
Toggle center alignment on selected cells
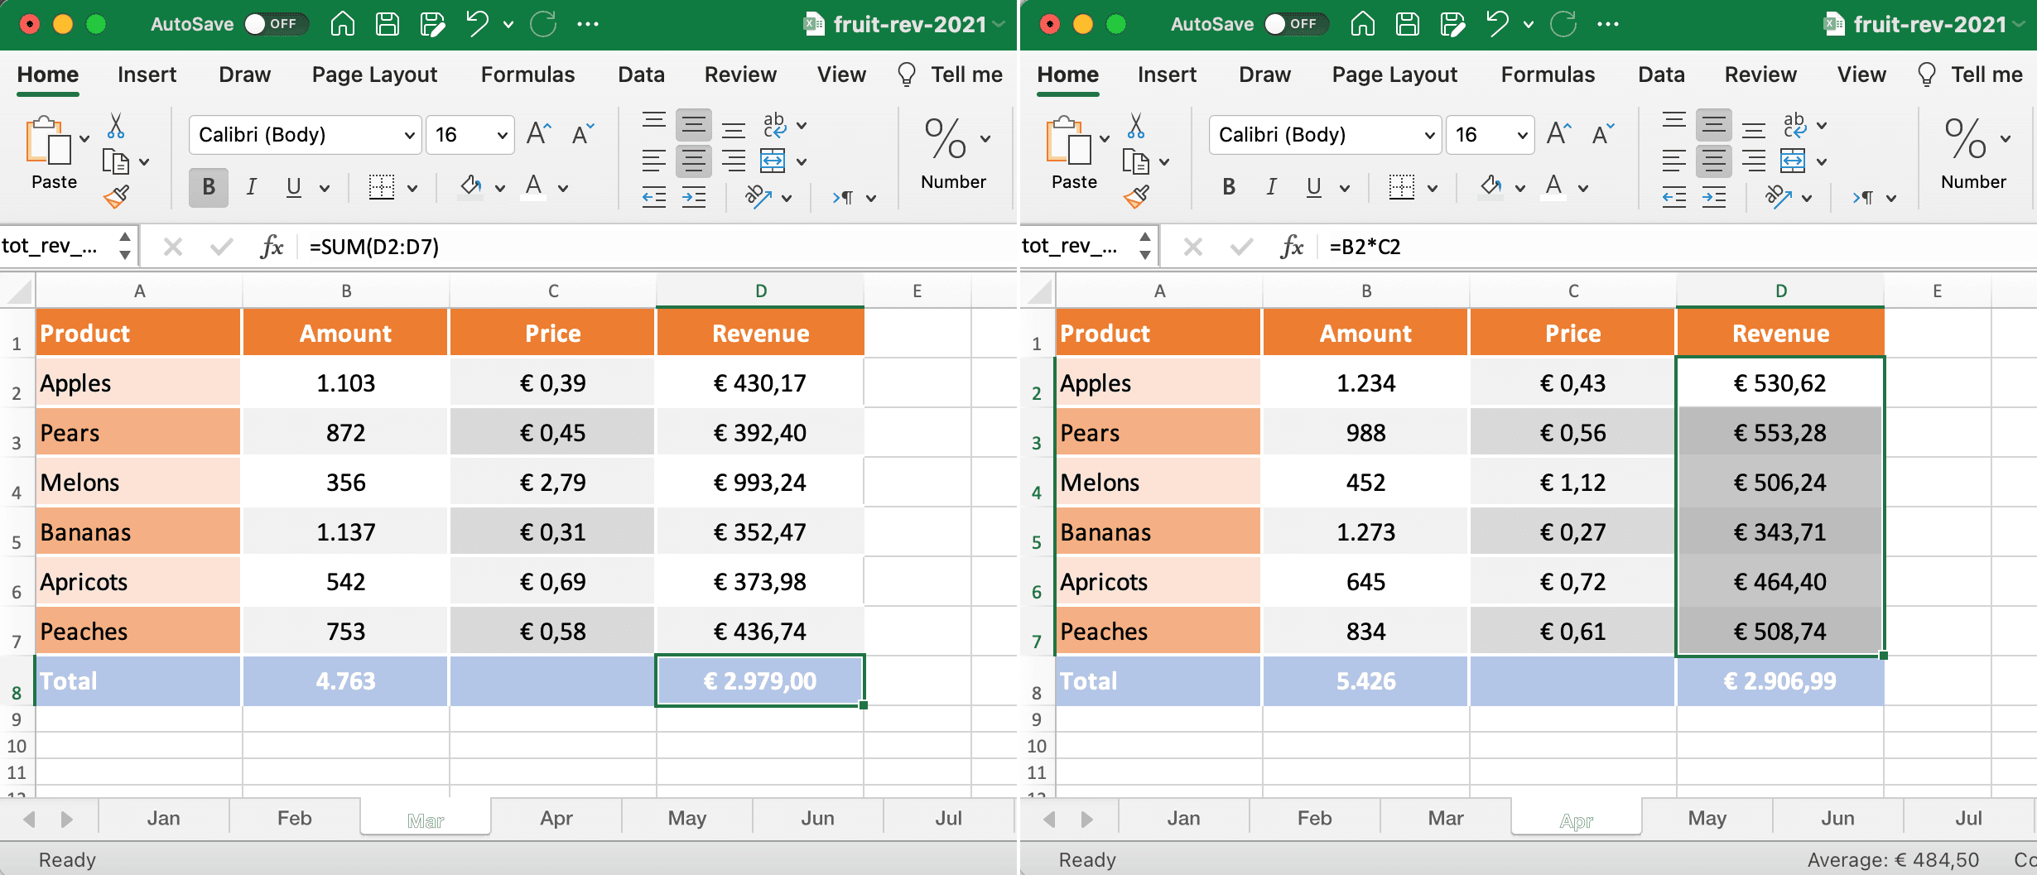pos(693,161)
